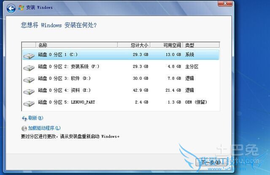
Task: Click drive icon for 分区 5 LENOVO_PART
Action: pos(29,103)
